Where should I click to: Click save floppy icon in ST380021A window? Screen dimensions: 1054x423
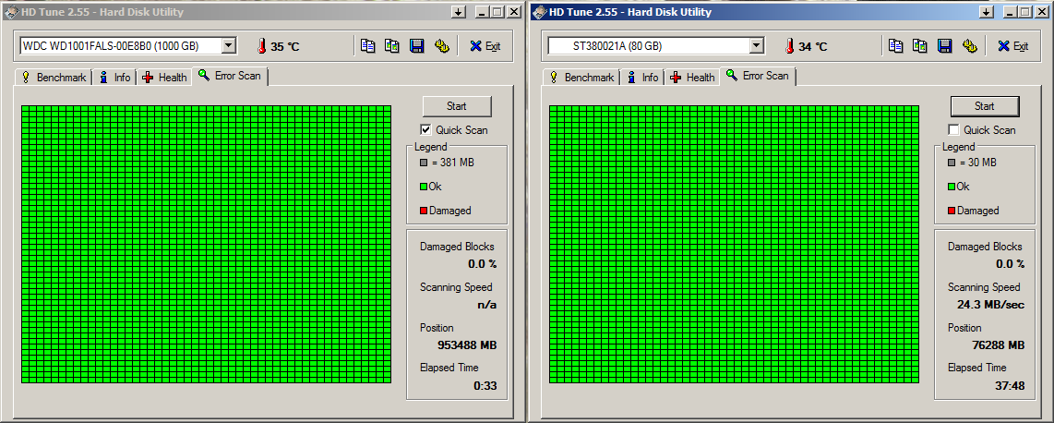click(944, 46)
